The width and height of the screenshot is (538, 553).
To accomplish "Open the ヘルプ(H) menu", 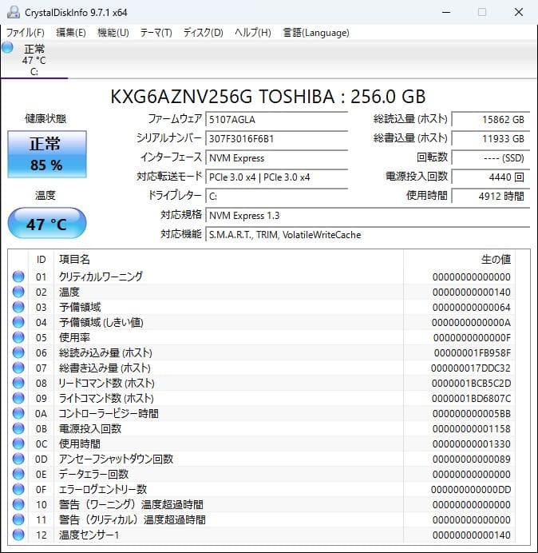I will click(253, 33).
